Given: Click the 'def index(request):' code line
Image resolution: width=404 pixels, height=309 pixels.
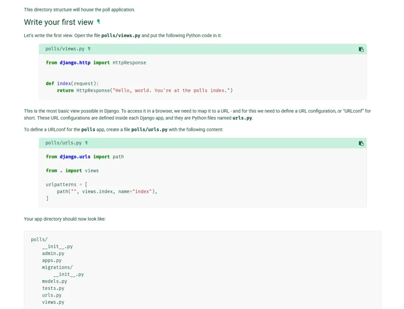Looking at the screenshot, I should coord(72,83).
